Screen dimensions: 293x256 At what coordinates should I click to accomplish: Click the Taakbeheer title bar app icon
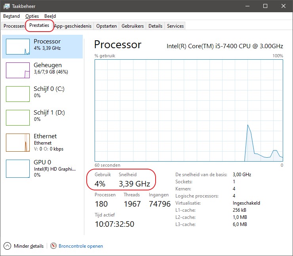pyautogui.click(x=6, y=6)
